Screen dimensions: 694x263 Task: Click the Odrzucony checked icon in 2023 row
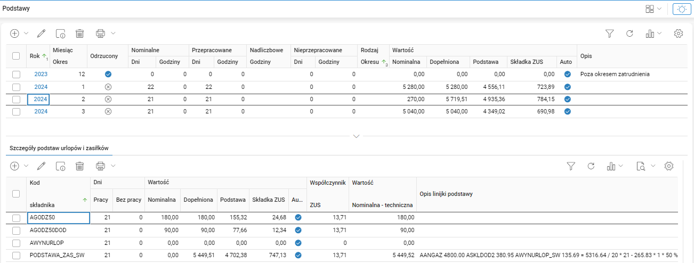coord(108,75)
